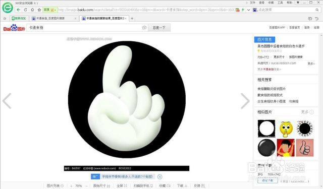Screen dimensions: 323x189
Task: Open the address bar dropdown arrow
Action: (248, 10)
